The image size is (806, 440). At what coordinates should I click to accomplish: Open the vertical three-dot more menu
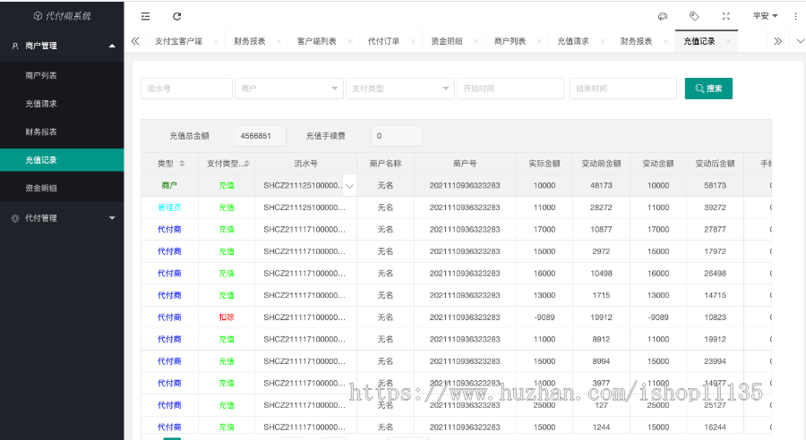(796, 16)
